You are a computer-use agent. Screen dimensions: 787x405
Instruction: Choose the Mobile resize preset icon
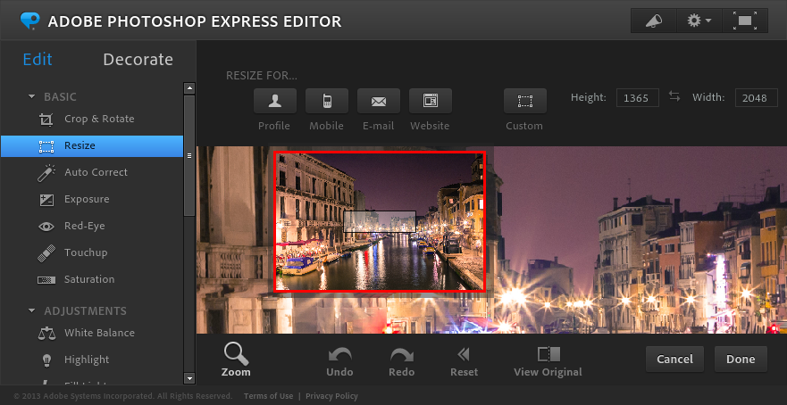[x=327, y=101]
